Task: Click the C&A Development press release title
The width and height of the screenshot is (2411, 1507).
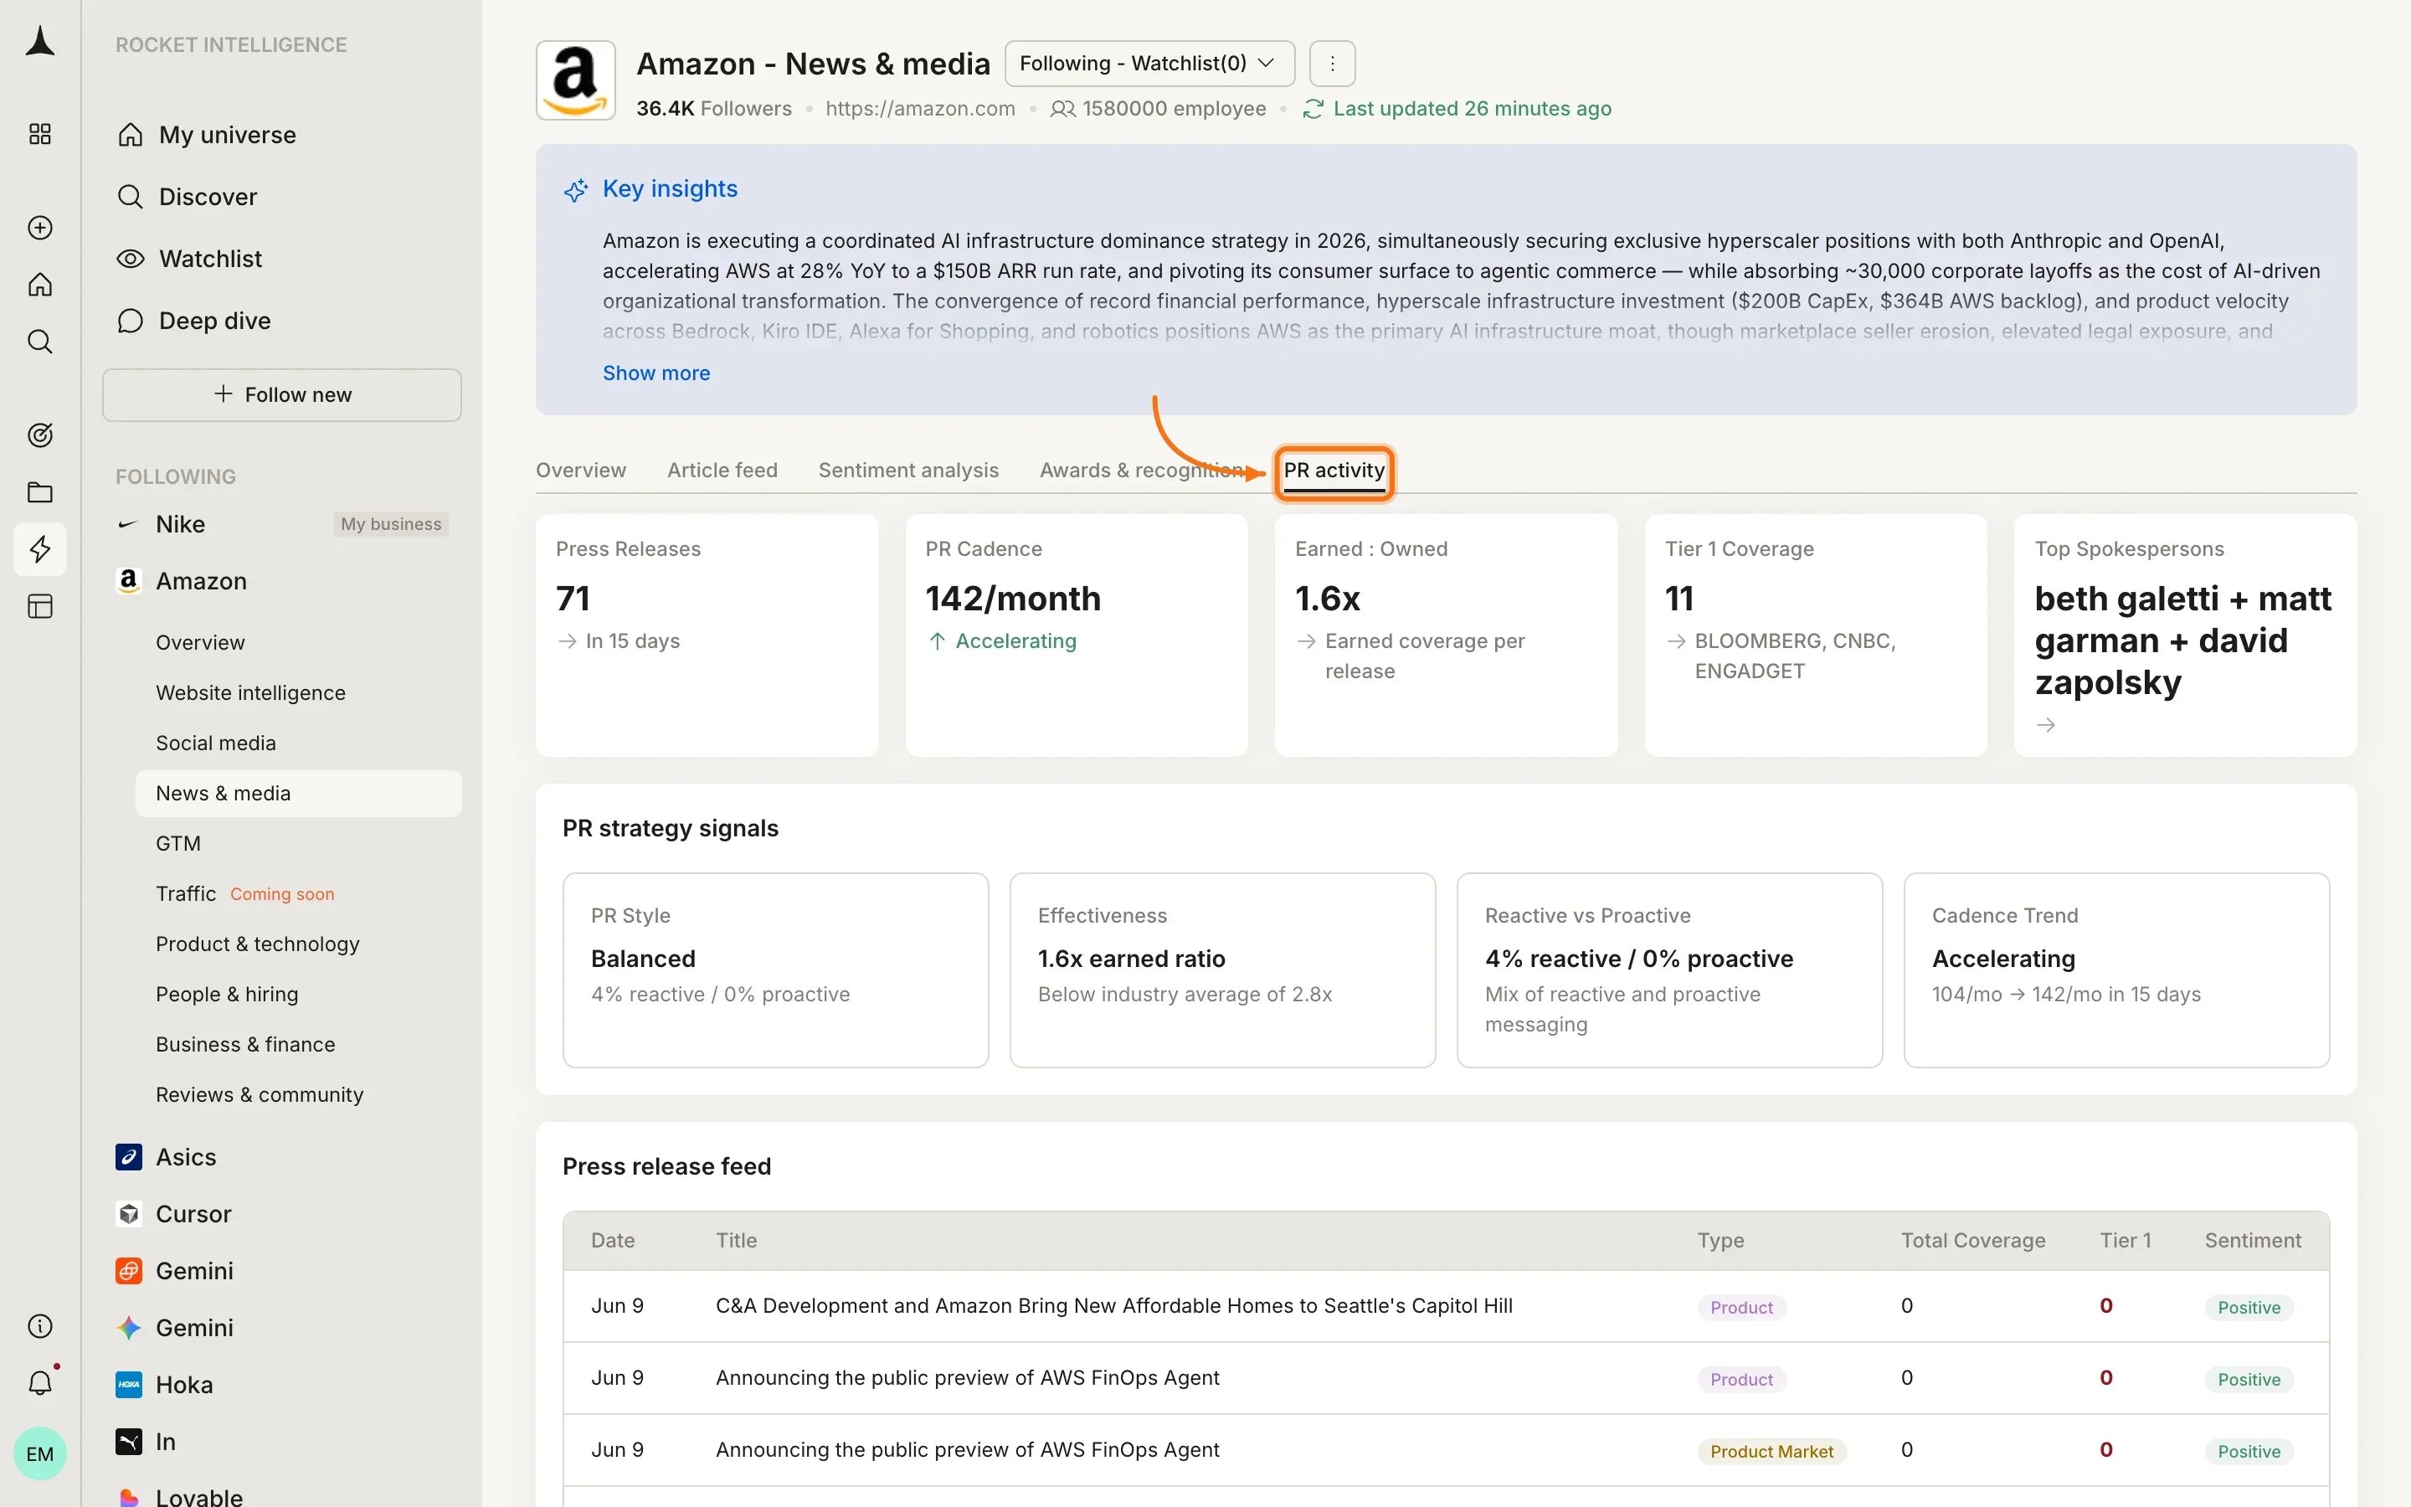Action: [1114, 1306]
